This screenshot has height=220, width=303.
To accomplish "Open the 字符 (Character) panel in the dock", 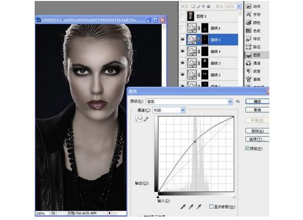I will pos(254,15).
